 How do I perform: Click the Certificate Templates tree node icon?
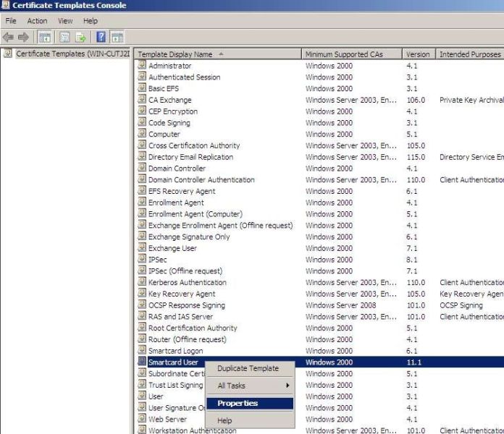[x=8, y=54]
